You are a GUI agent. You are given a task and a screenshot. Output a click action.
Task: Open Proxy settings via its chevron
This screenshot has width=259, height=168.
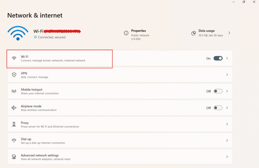pos(227,124)
